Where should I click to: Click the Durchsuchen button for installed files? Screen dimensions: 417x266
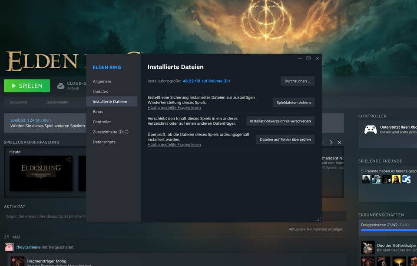pyautogui.click(x=298, y=81)
